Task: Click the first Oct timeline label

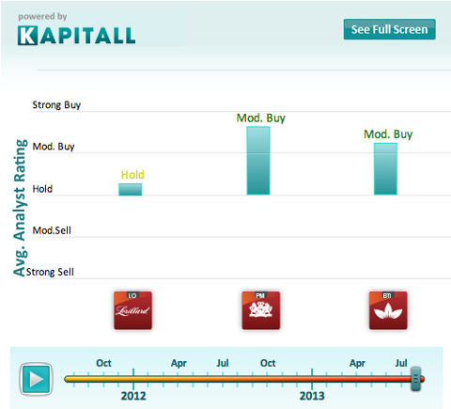Action: coord(103,363)
